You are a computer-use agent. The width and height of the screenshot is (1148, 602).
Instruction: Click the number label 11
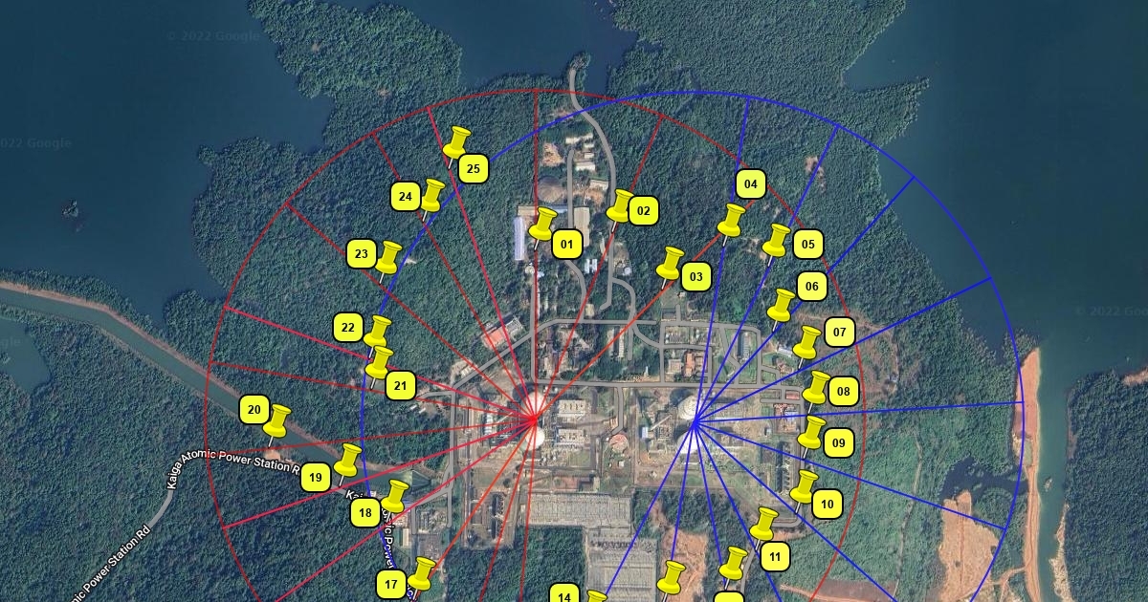click(x=775, y=556)
